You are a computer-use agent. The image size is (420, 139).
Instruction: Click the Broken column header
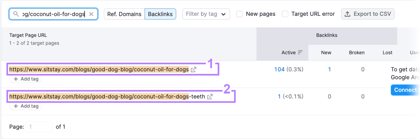[x=357, y=53]
